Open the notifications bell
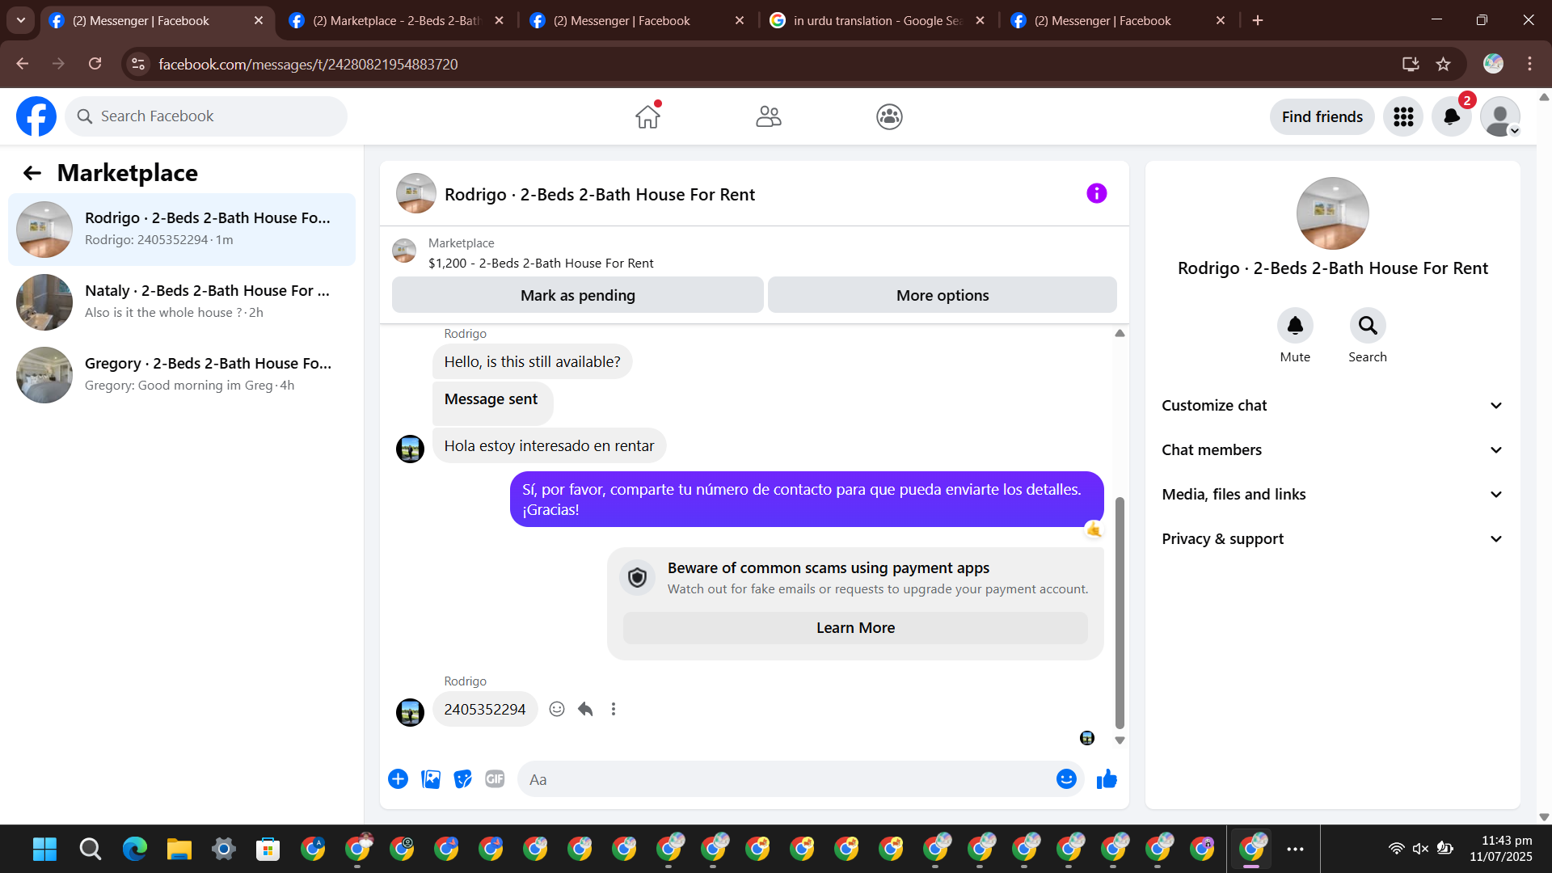 [1452, 117]
